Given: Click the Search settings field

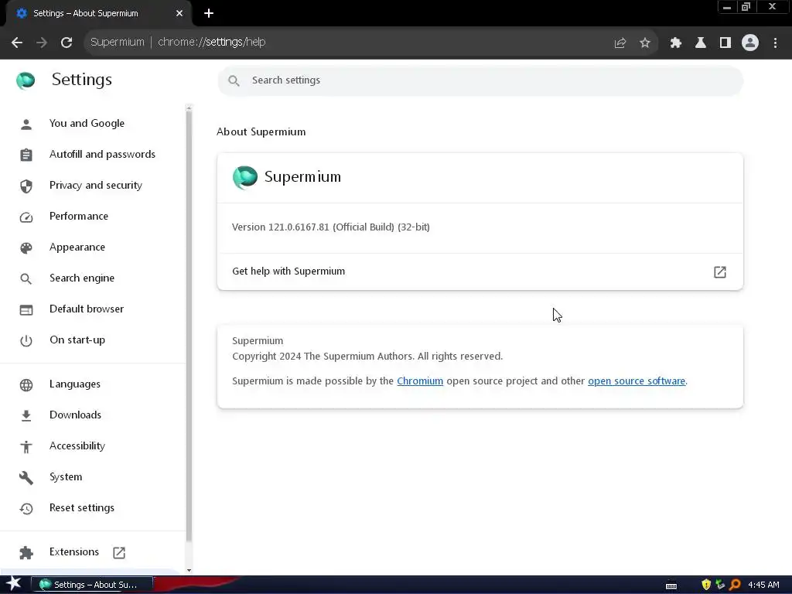Looking at the screenshot, I should [480, 80].
